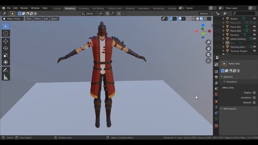Open the Object properties tab (orange square)

216,101
